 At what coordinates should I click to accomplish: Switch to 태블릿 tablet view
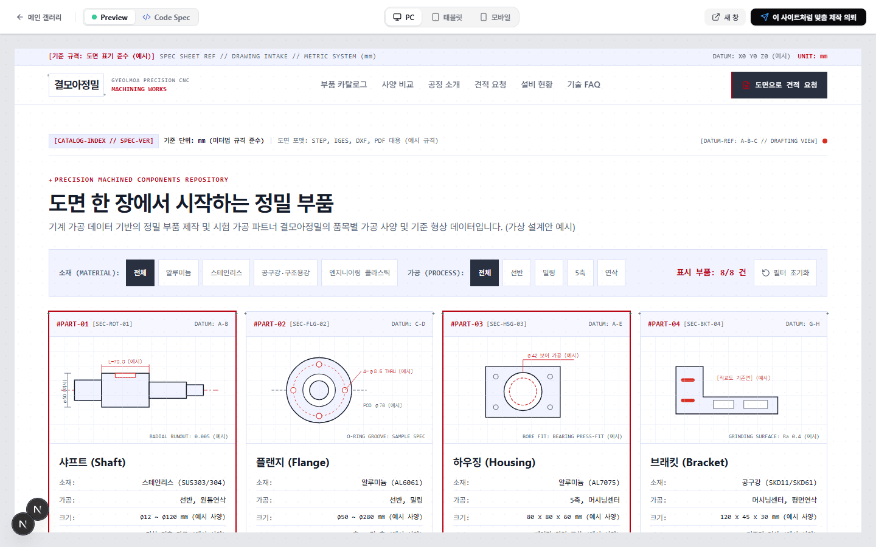(x=447, y=17)
